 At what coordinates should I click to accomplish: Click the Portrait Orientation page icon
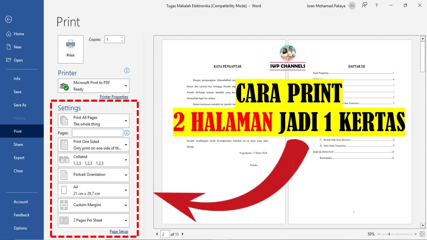pyautogui.click(x=64, y=175)
